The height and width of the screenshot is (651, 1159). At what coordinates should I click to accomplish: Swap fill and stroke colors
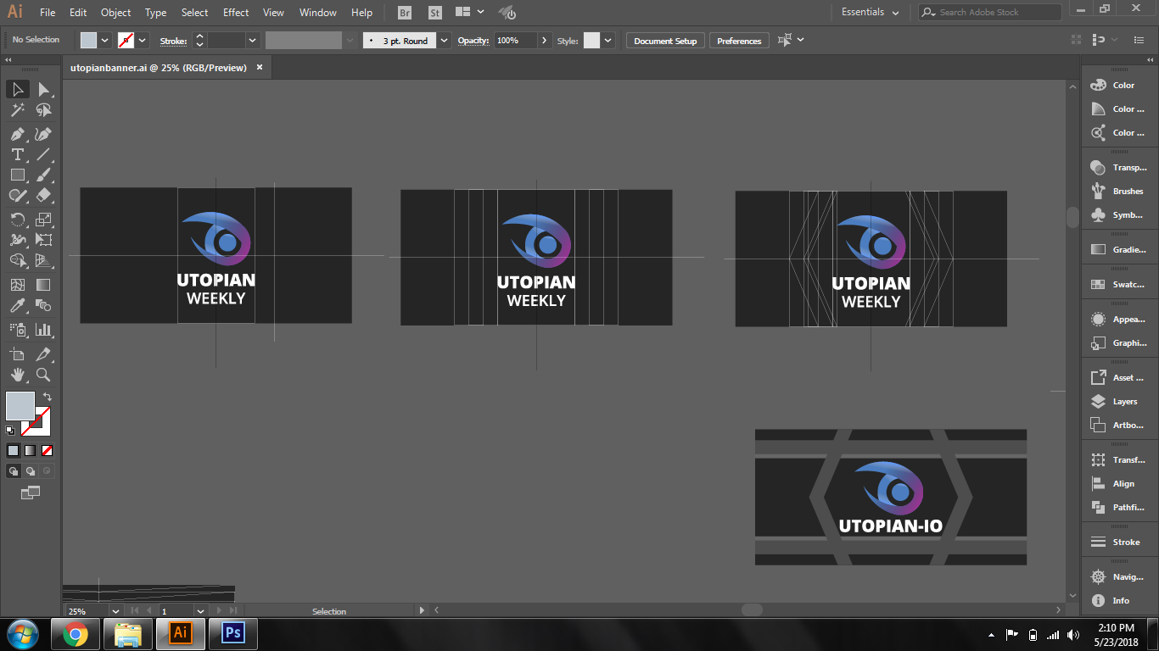click(48, 396)
